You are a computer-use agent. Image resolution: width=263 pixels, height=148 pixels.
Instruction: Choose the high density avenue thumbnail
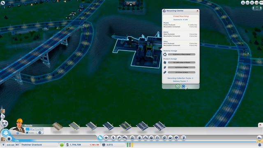(x=142, y=126)
